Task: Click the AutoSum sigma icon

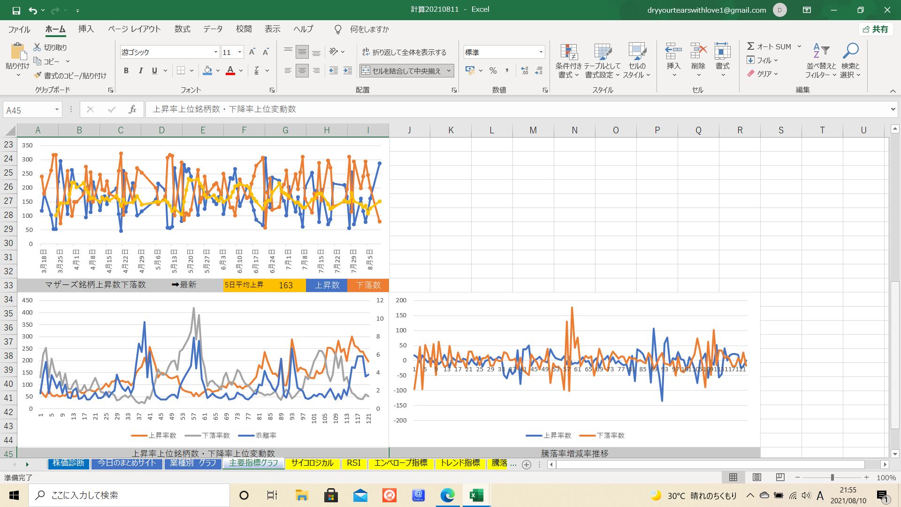Action: coord(751,46)
